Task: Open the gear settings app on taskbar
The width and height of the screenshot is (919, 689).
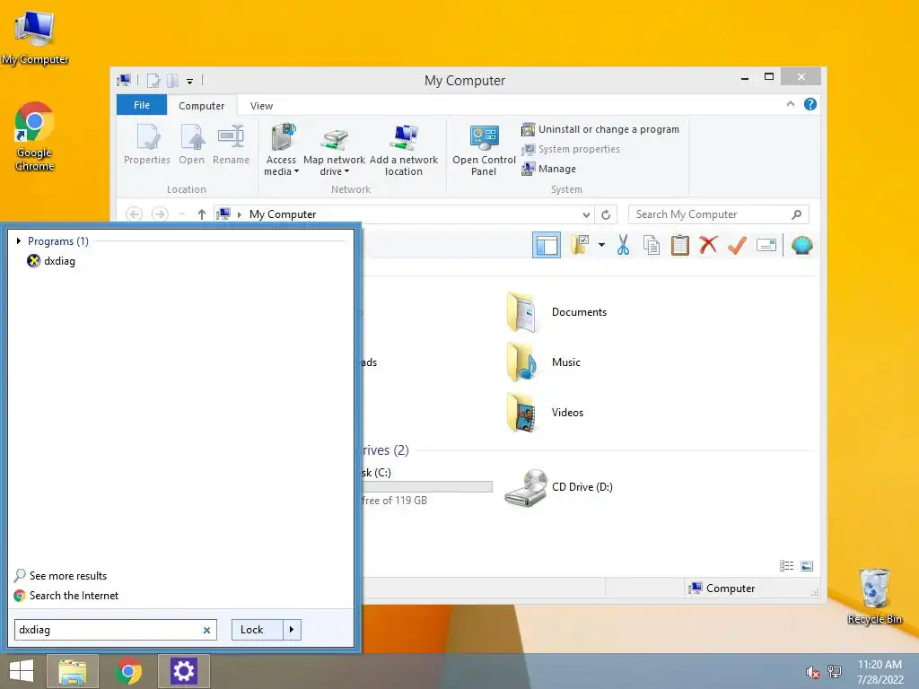Action: pyautogui.click(x=183, y=671)
